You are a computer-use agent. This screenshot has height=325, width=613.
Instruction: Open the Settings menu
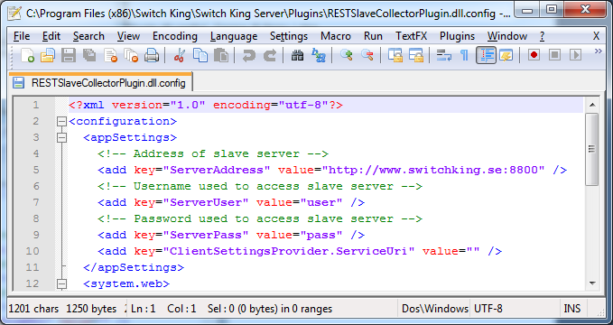pyautogui.click(x=289, y=36)
